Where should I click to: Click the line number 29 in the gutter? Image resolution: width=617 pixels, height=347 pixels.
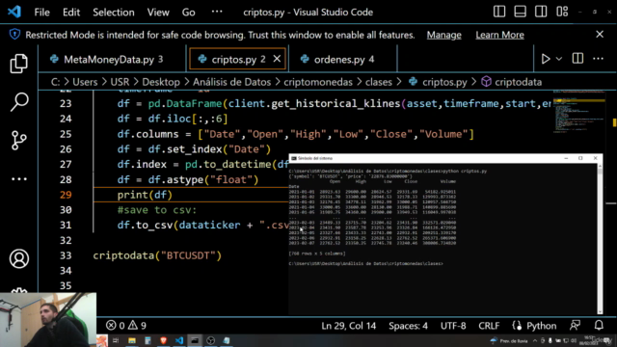[66, 195]
